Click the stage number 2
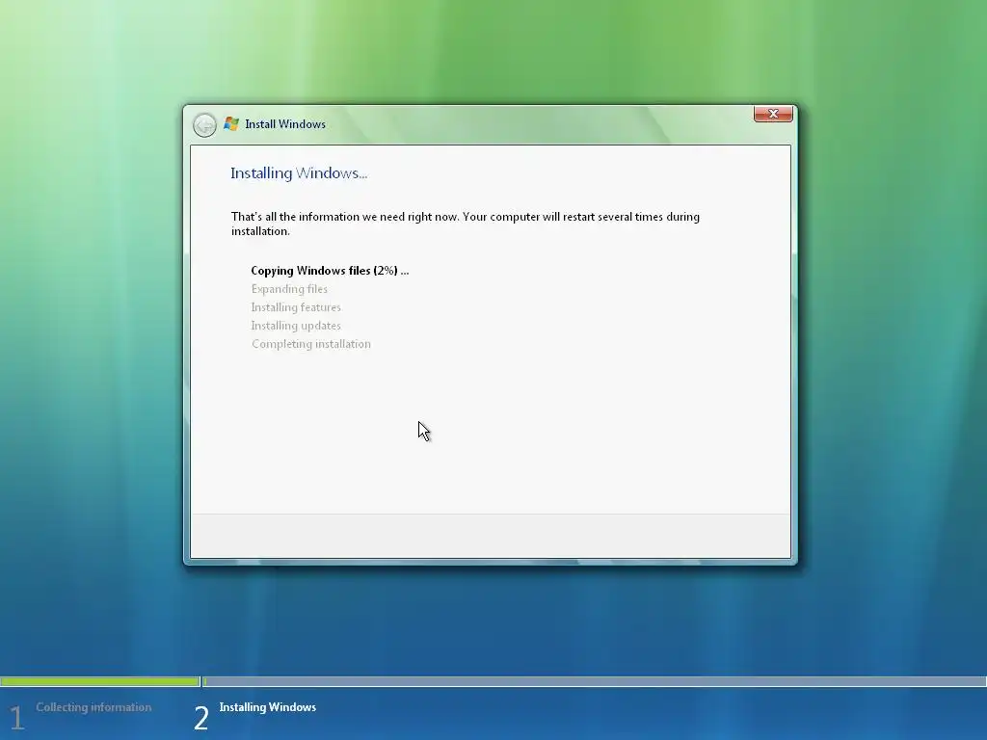 [x=200, y=718]
